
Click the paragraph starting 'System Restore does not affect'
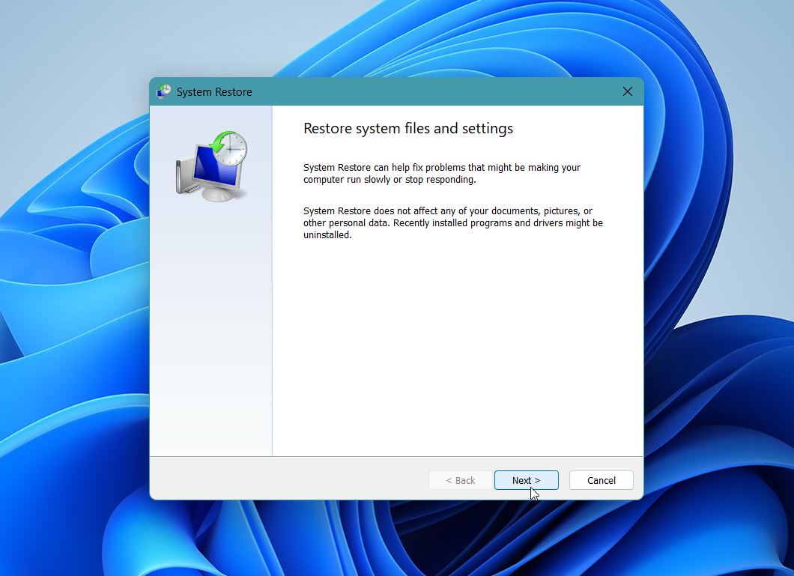[x=452, y=222]
